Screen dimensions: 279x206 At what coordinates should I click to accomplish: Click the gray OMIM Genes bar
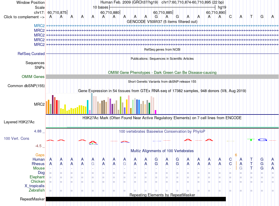(x=162, y=77)
